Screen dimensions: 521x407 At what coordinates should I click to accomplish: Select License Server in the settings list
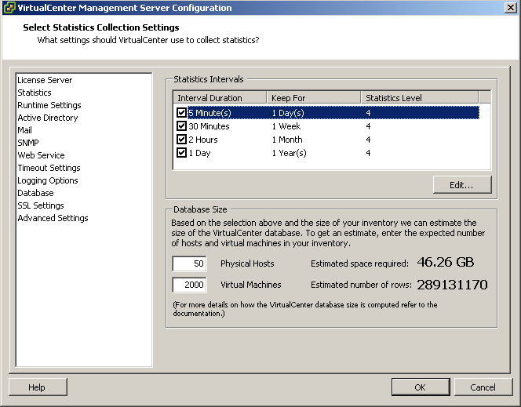pyautogui.click(x=45, y=80)
